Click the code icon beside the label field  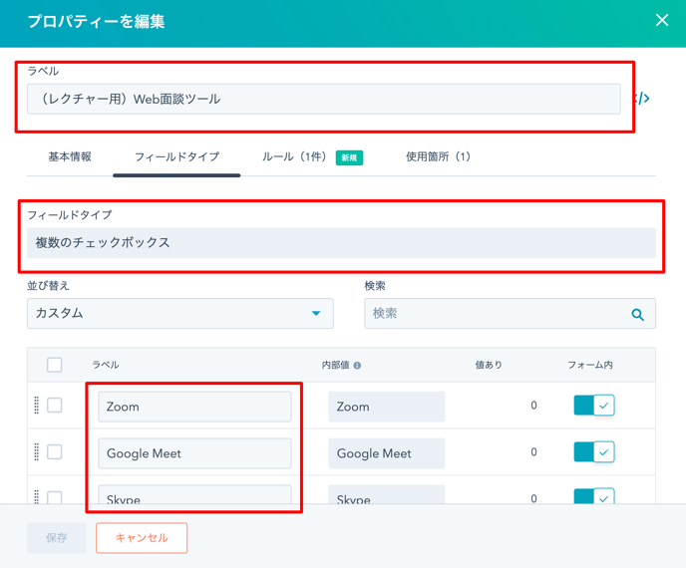coord(642,99)
